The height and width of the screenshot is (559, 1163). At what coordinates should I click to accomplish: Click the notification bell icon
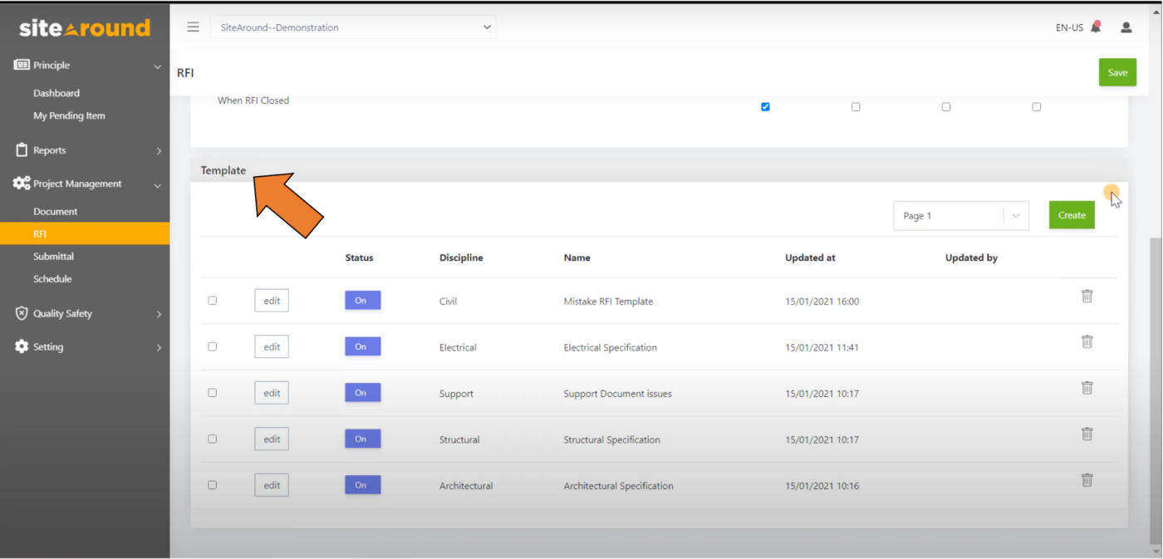[x=1095, y=27]
